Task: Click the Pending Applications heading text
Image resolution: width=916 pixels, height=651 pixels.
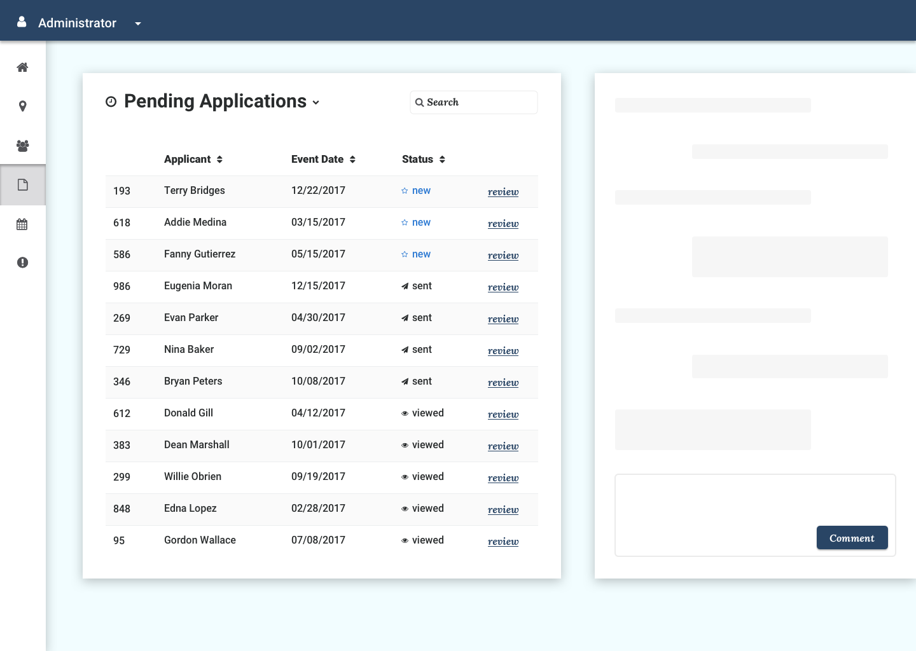Action: coord(215,102)
